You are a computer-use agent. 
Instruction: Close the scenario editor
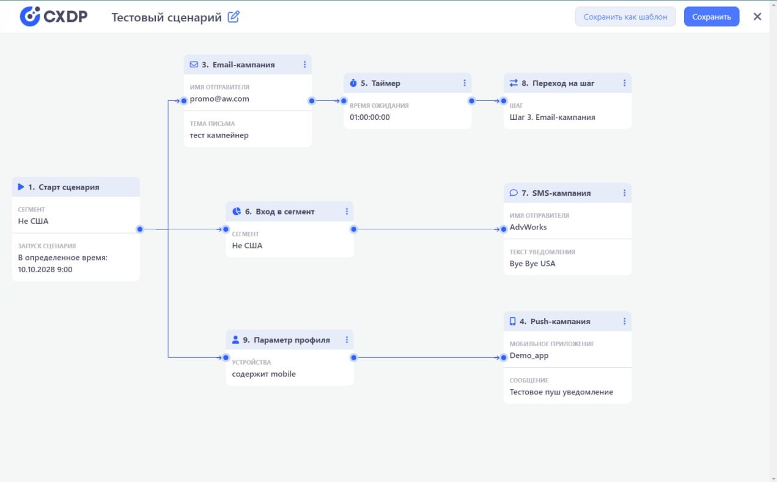(757, 17)
